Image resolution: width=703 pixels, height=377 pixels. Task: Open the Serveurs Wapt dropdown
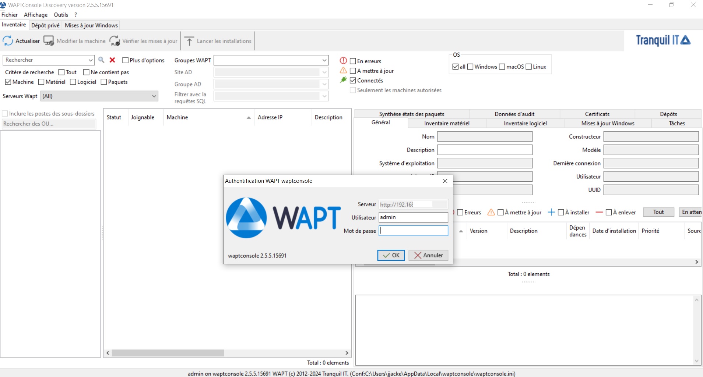pos(154,96)
